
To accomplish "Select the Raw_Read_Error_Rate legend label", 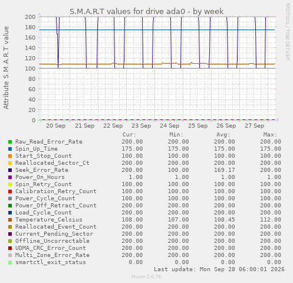I will point(49,142).
